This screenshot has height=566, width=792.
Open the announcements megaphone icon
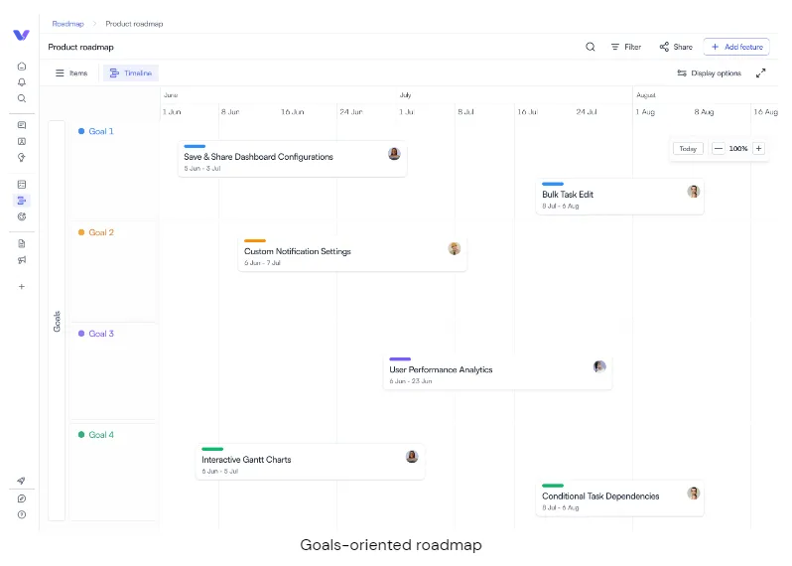[x=22, y=260]
